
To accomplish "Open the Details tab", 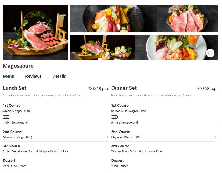I will [x=59, y=76].
